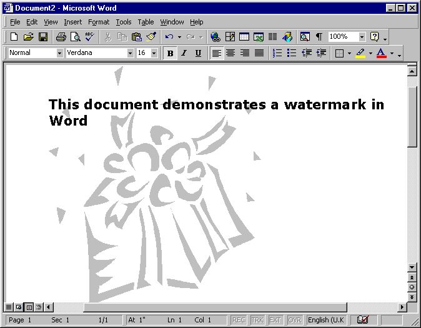Center the paragraph text
Screen dimensions: 421x328
[230, 53]
